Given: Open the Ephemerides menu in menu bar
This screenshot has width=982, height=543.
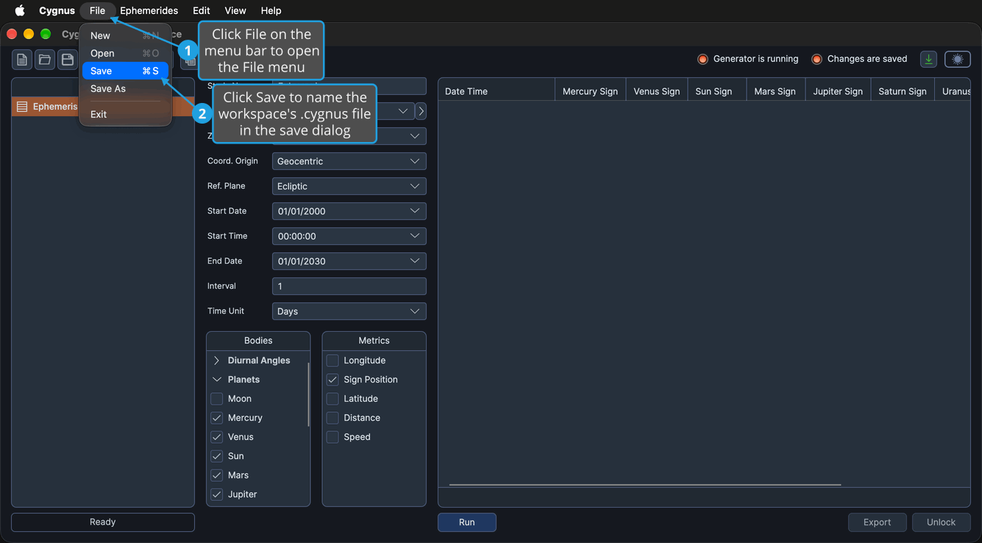Looking at the screenshot, I should [x=149, y=10].
